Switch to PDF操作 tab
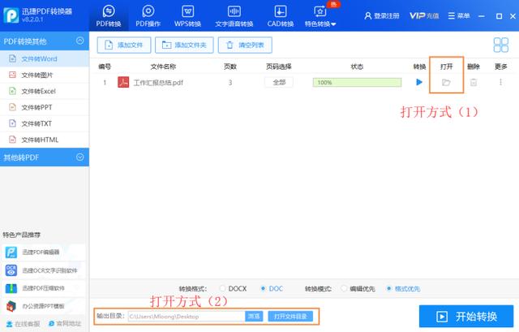Screen dimensions: 519x332 [x=148, y=15]
